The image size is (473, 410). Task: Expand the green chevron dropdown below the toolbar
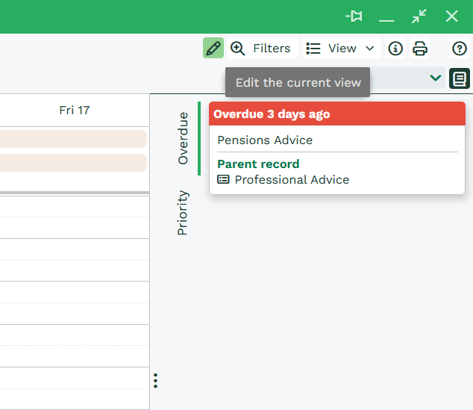click(435, 78)
